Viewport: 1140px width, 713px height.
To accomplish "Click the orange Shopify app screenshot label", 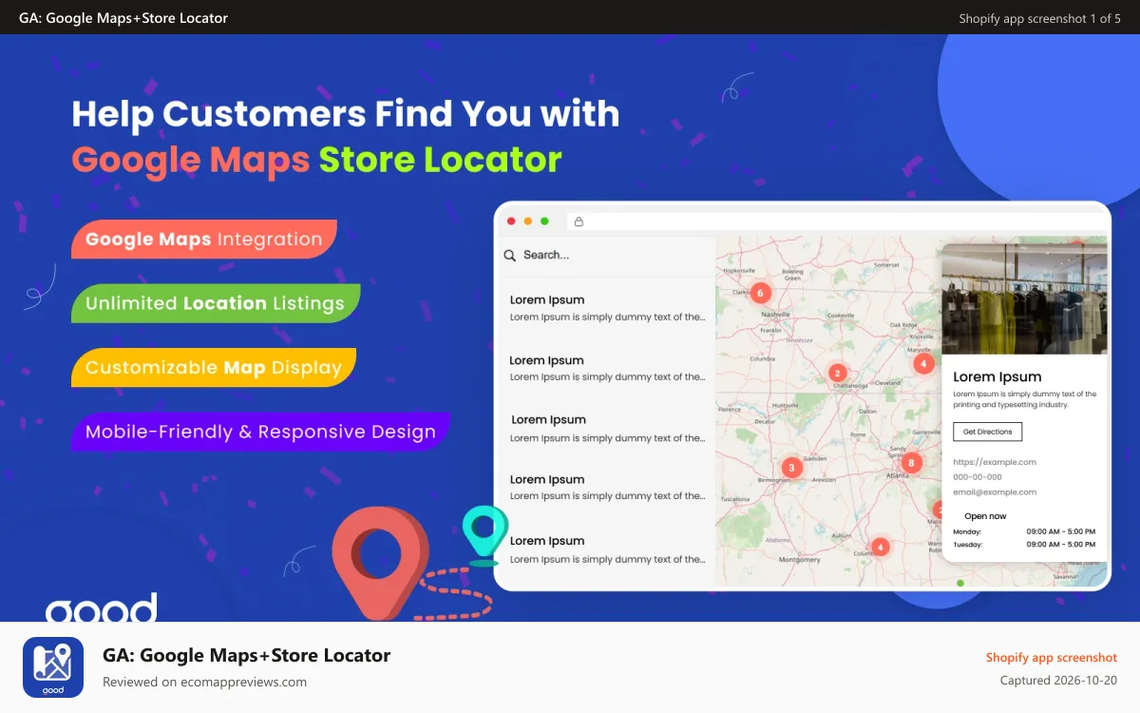I will (x=1051, y=658).
